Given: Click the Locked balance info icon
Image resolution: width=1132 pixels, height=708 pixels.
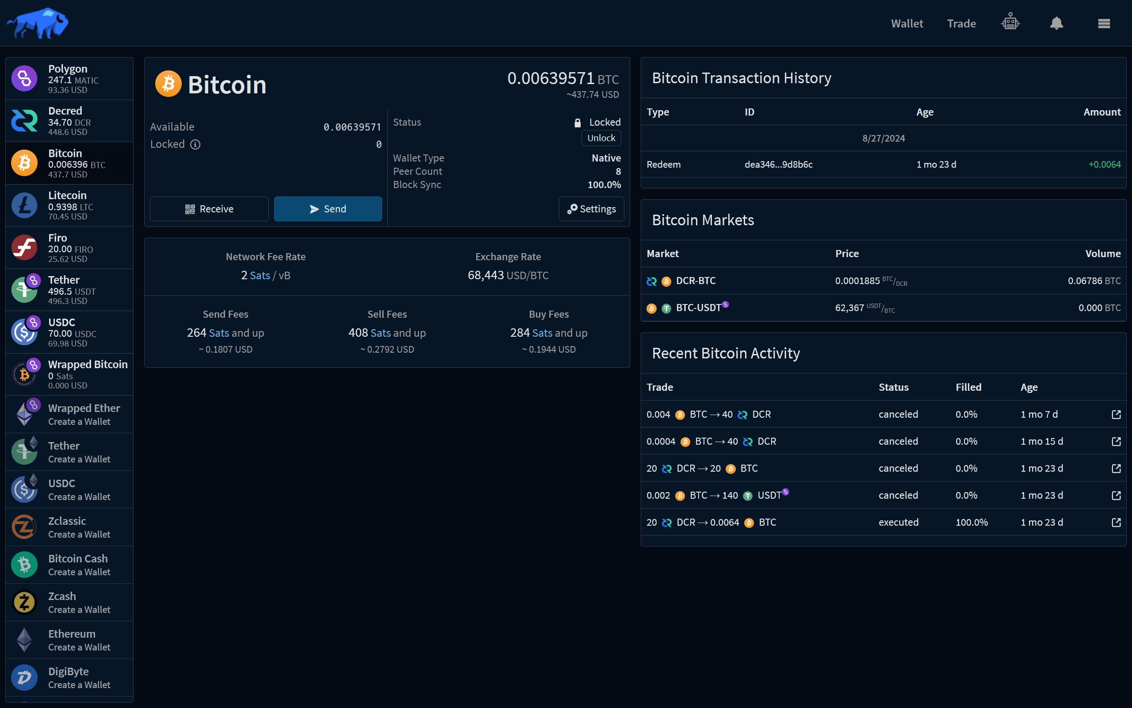Looking at the screenshot, I should tap(195, 144).
